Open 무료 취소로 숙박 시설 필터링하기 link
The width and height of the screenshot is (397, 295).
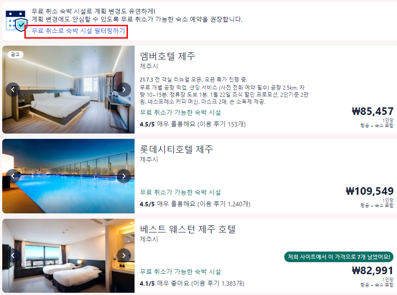tap(78, 31)
